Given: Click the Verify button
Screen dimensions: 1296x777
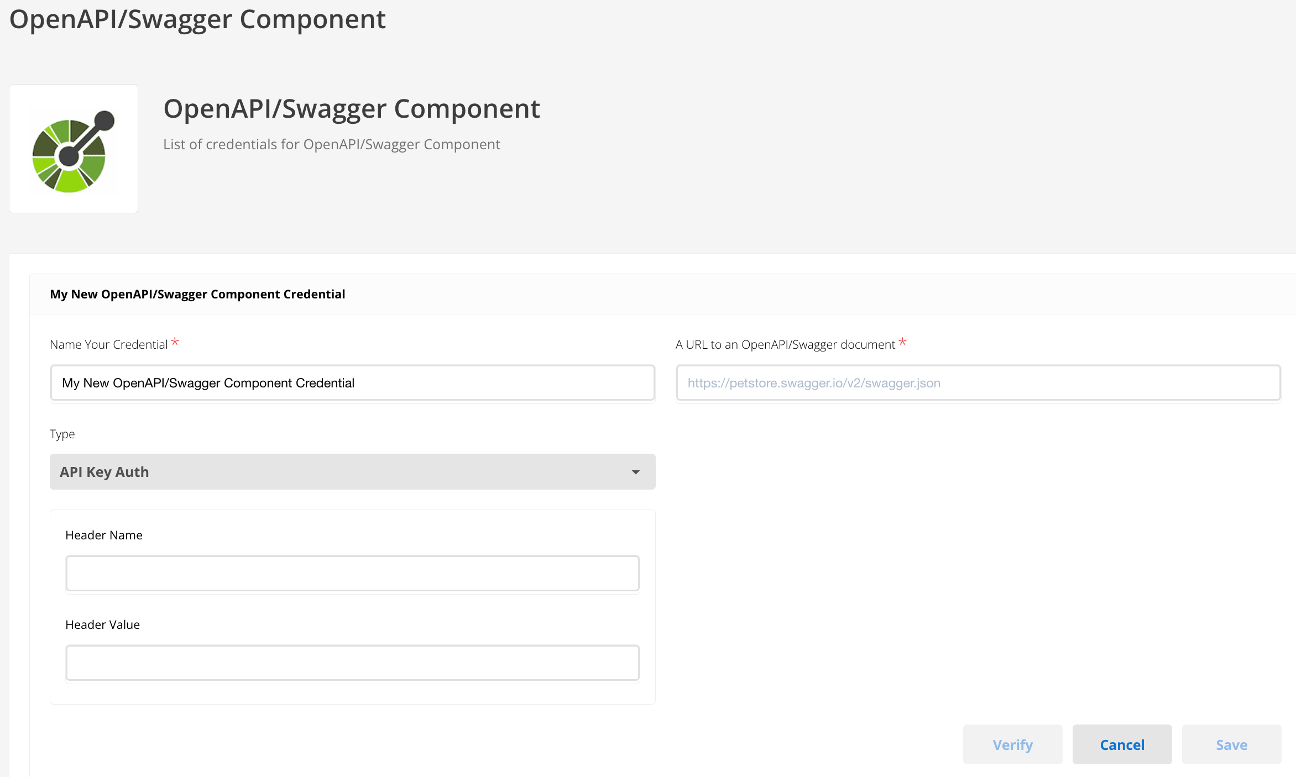Looking at the screenshot, I should coord(1013,745).
